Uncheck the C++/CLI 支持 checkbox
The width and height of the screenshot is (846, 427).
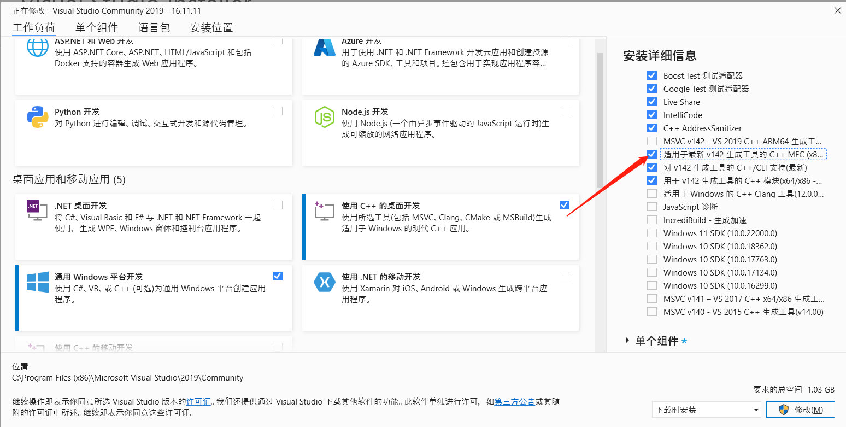pyautogui.click(x=651, y=167)
